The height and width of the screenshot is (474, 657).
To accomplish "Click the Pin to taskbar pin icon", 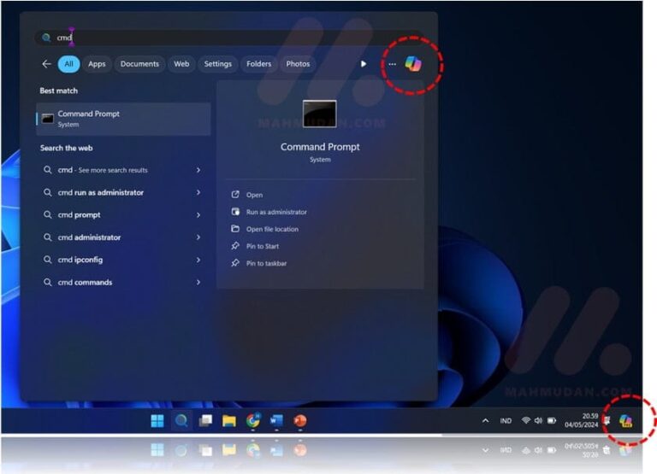I will click(x=235, y=263).
